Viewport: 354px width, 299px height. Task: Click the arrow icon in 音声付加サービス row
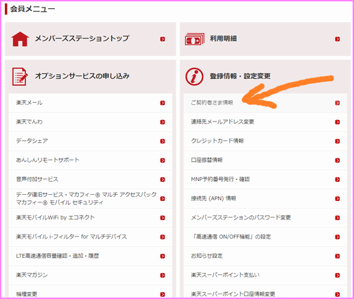[x=163, y=180]
